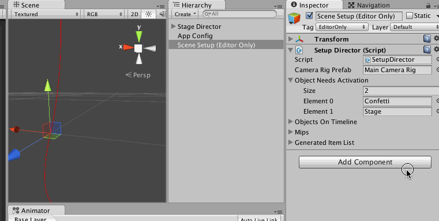Image resolution: width=439 pixels, height=221 pixels.
Task: Click the right white cone on orientation gizmo
Action: pos(150,48)
